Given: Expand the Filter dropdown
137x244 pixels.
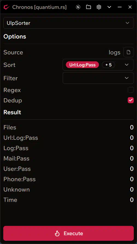Looking at the screenshot, I should point(98,78).
